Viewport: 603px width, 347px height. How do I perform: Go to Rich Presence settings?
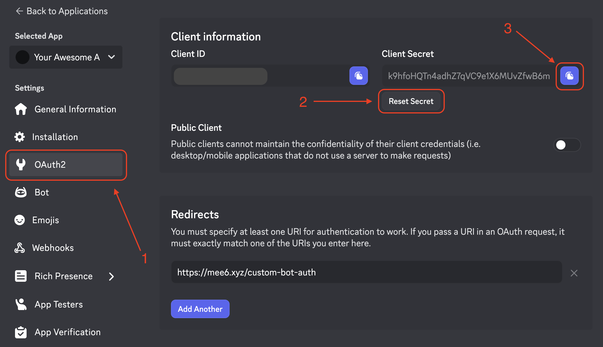[x=64, y=276]
